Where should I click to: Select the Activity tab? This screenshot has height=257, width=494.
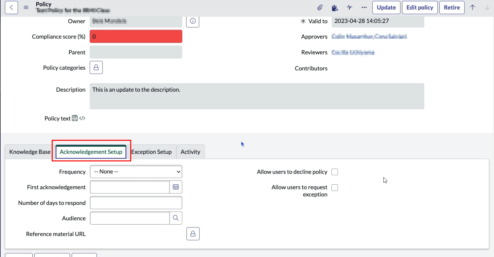(190, 152)
